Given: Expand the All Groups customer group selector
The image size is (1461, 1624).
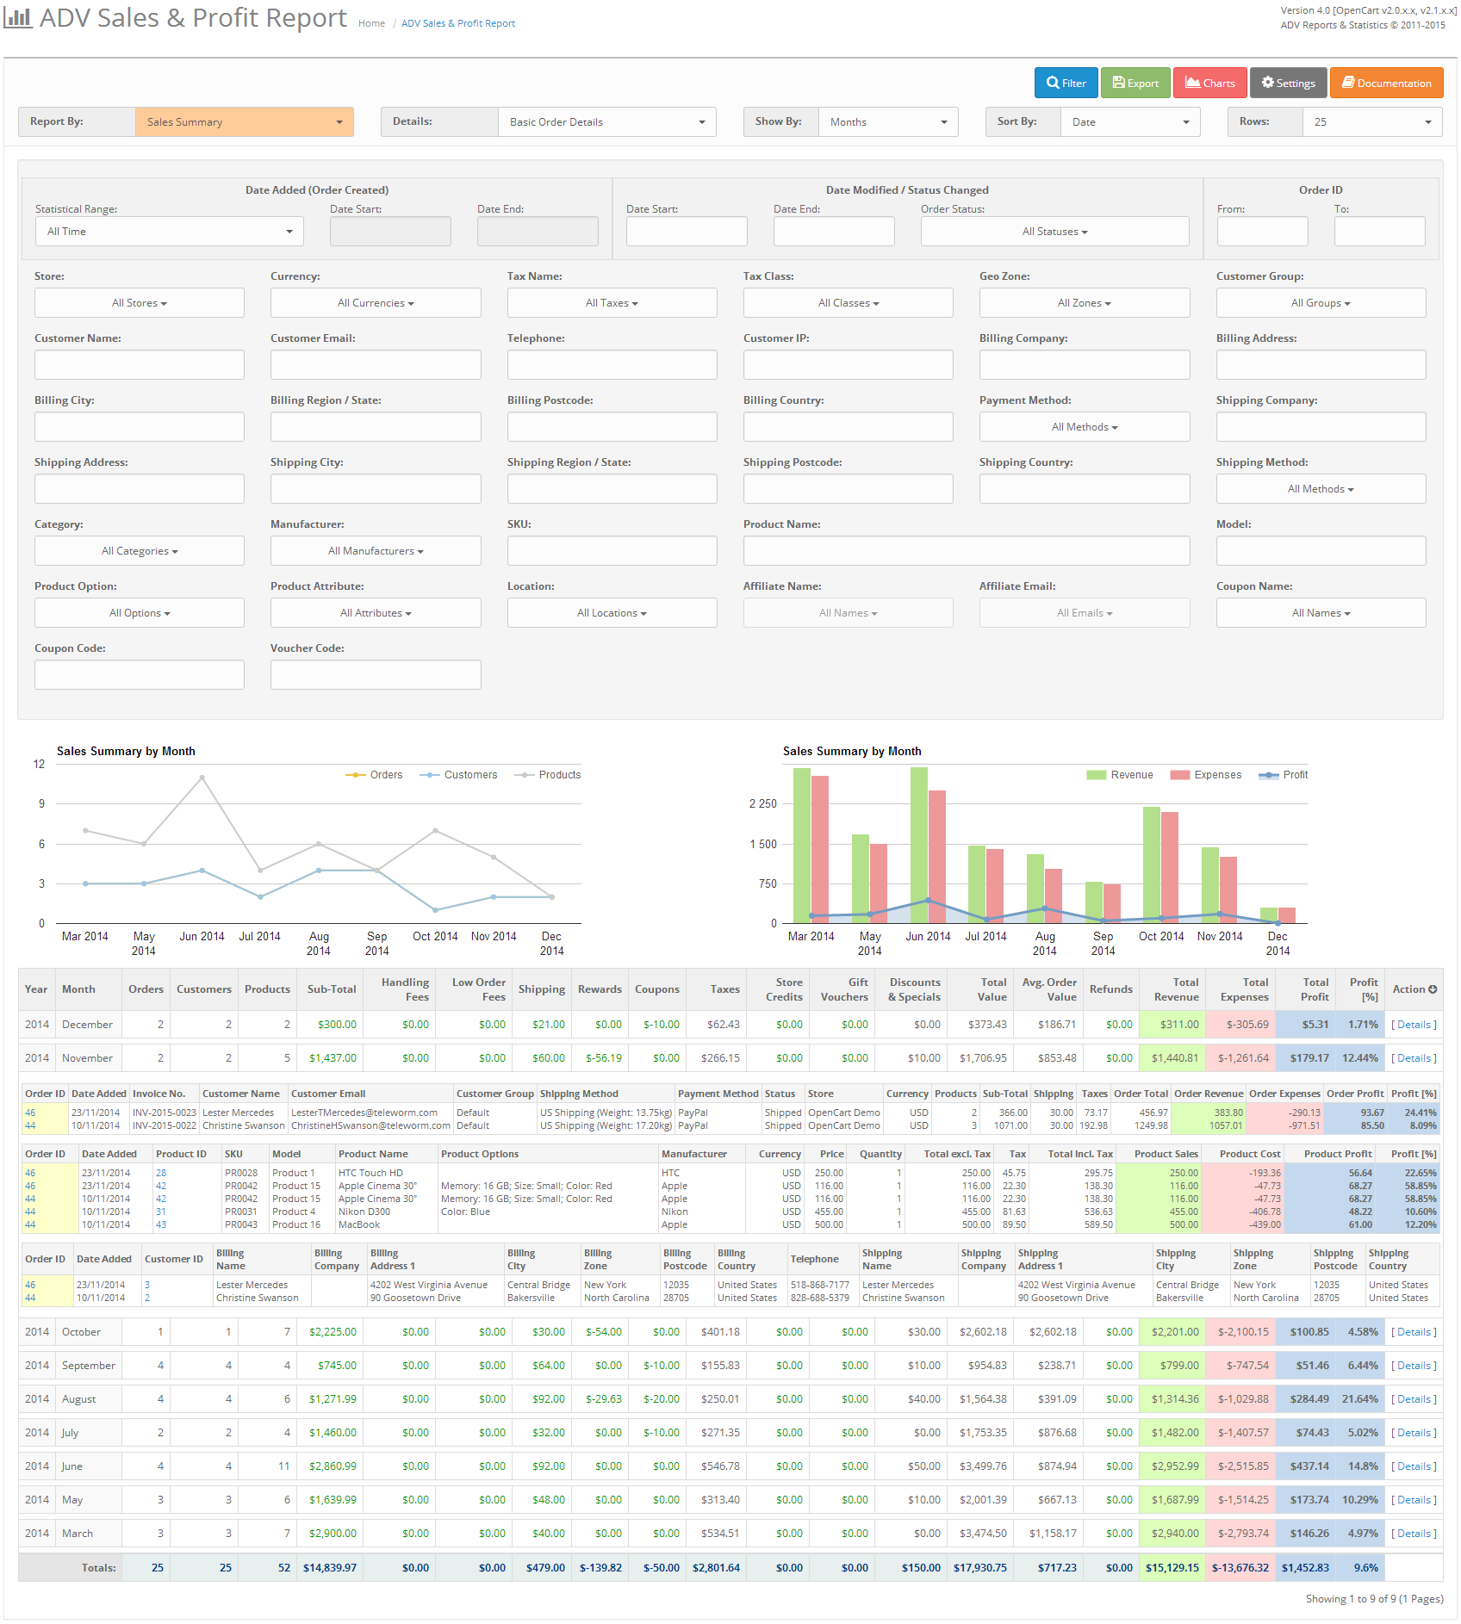Looking at the screenshot, I should (x=1321, y=302).
